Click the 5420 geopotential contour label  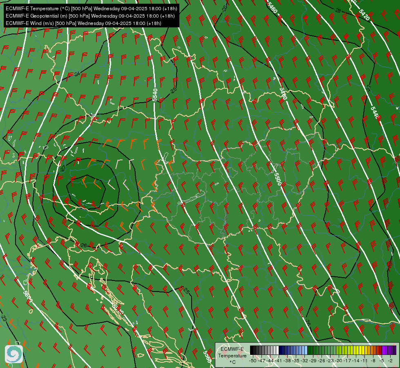(x=364, y=15)
